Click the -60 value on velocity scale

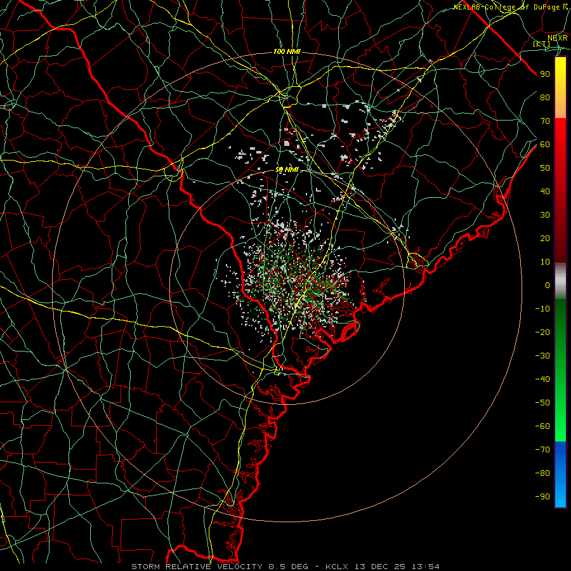[x=542, y=426]
